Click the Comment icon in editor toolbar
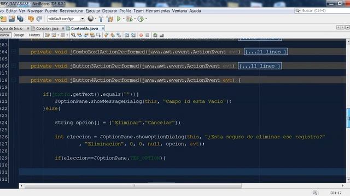The width and height of the screenshot is (350, 196). 155,35
